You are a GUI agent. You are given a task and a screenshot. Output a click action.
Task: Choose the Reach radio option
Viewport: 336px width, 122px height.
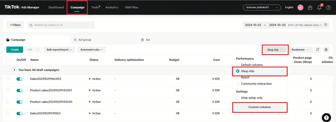pos(238,78)
